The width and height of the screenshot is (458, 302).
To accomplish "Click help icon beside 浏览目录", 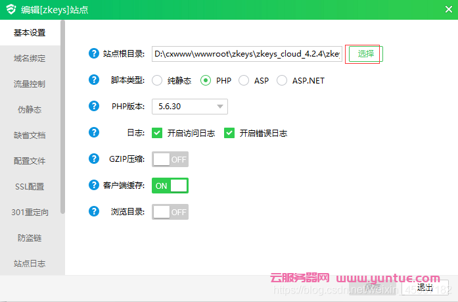I will (93, 211).
